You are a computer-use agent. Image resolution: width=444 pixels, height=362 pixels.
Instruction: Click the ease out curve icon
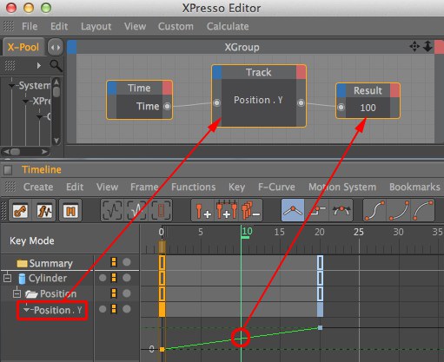coord(423,210)
